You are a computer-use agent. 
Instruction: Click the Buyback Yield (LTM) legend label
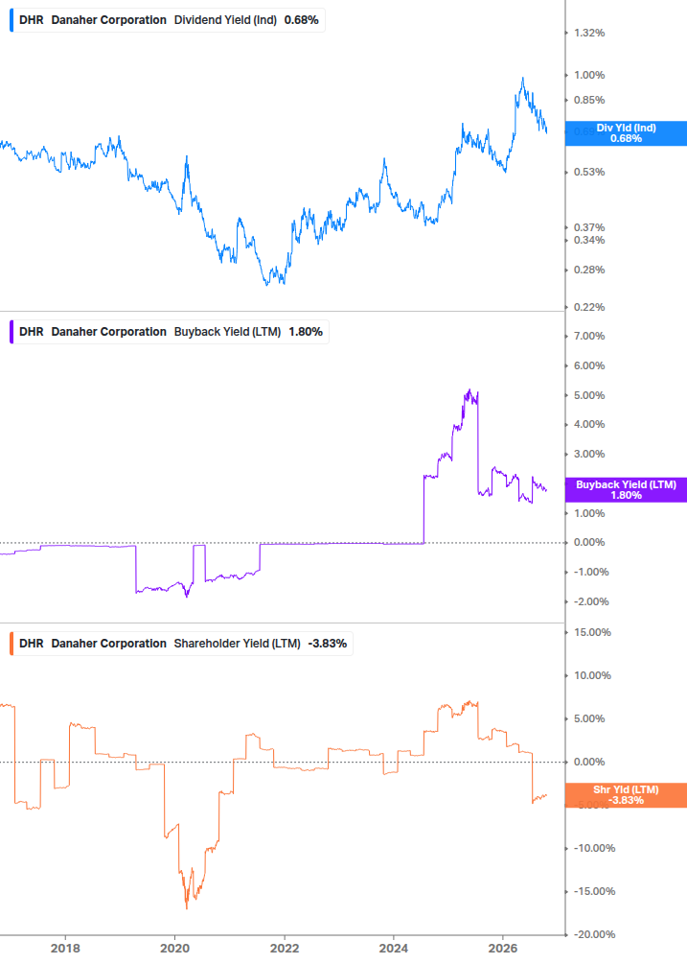(169, 332)
